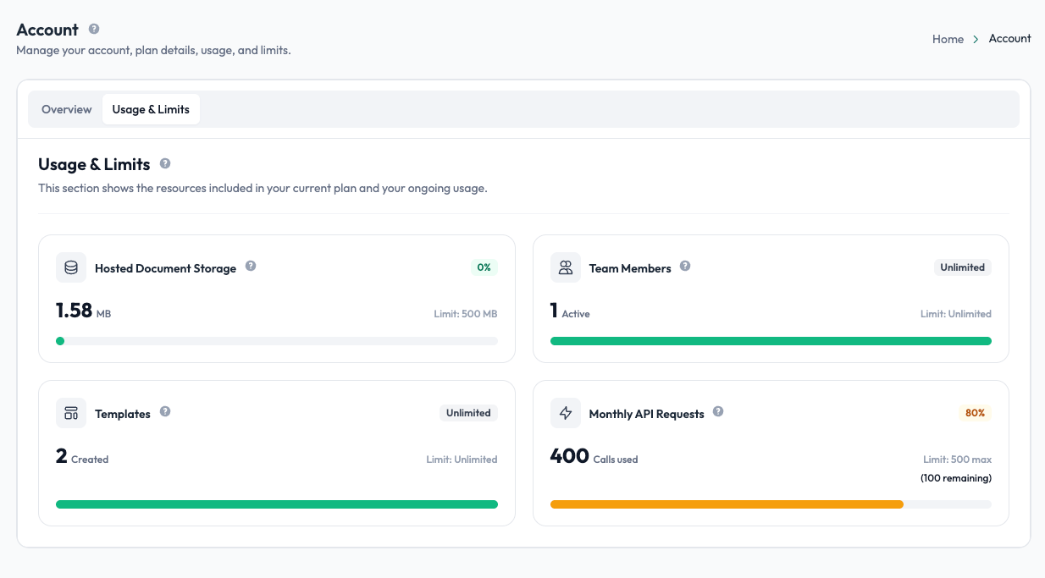Click the Limit: 500 max text
1045x578 pixels.
957,460
